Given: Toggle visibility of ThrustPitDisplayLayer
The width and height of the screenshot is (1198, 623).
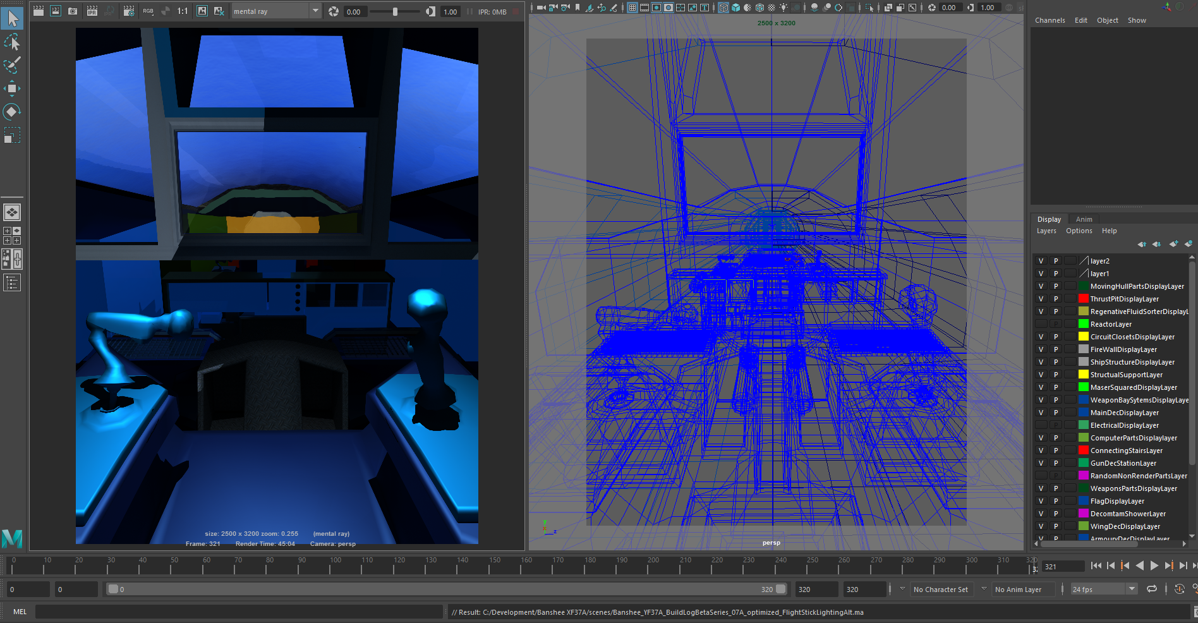Looking at the screenshot, I should pos(1041,299).
